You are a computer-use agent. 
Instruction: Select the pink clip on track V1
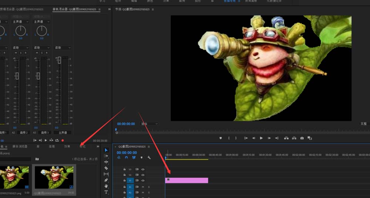coord(186,181)
